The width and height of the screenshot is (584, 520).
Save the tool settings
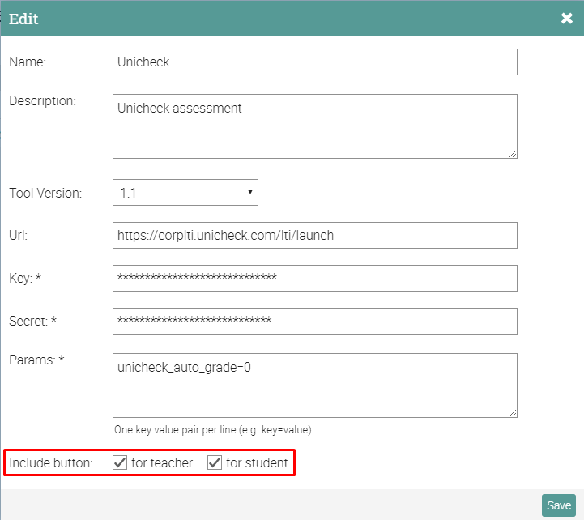click(x=559, y=505)
